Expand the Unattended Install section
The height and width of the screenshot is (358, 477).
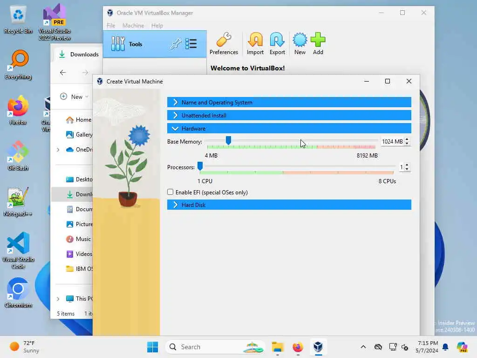[289, 116]
